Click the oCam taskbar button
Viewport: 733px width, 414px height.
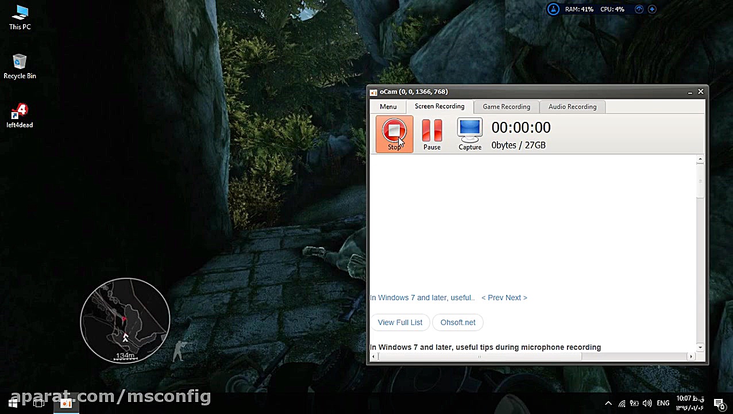point(66,403)
